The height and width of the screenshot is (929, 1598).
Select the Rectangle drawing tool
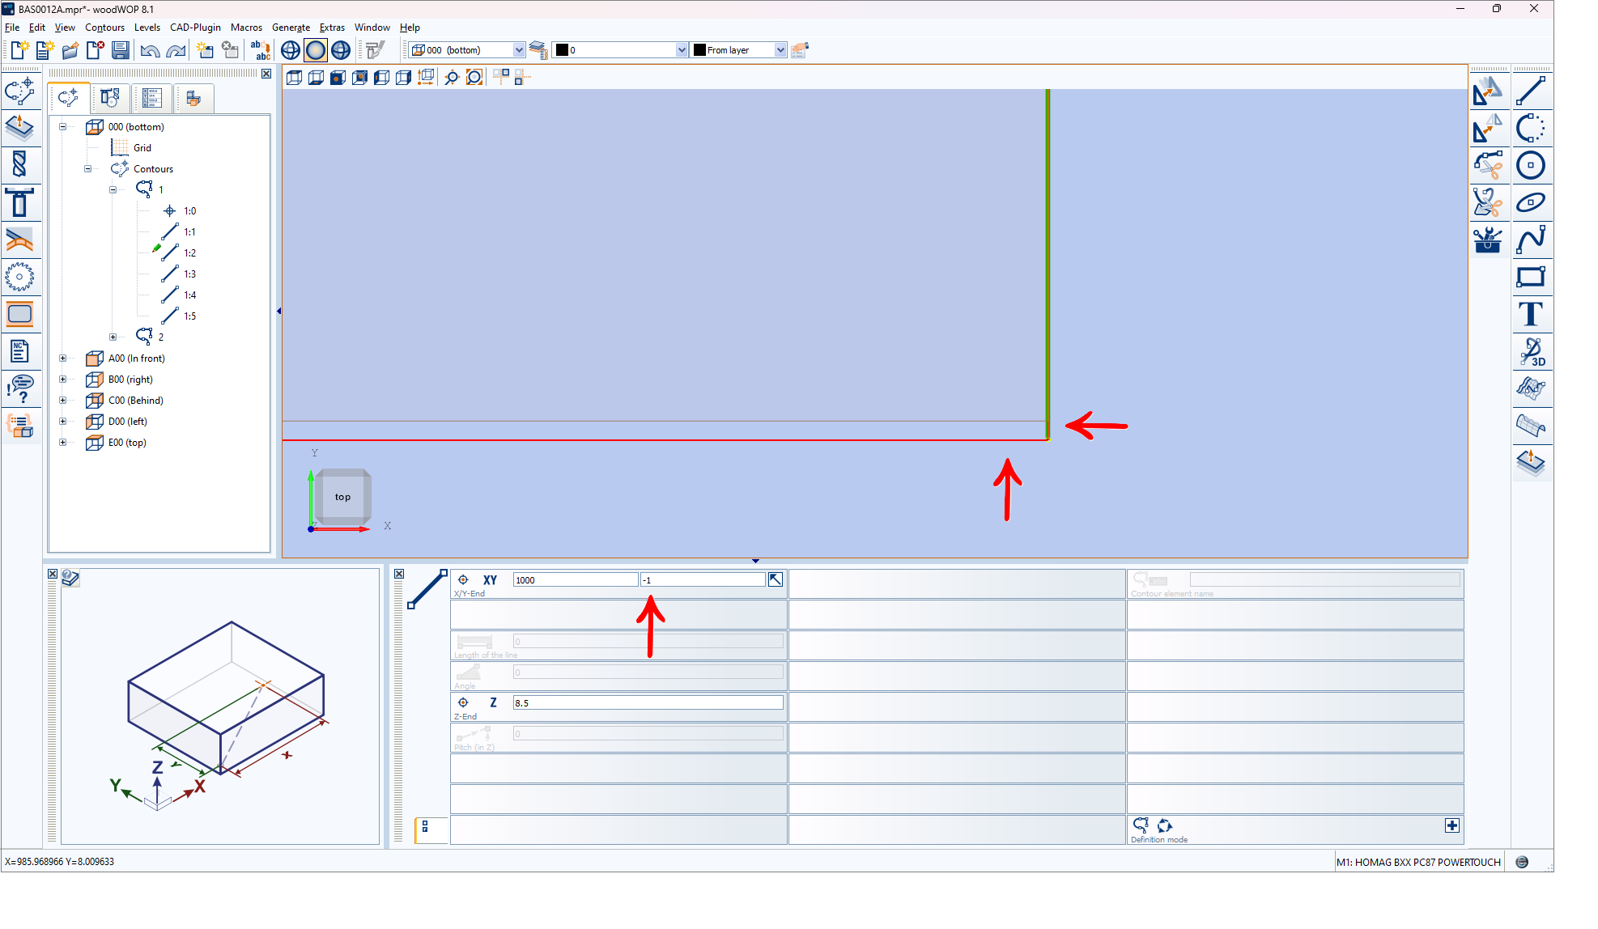[1530, 277]
